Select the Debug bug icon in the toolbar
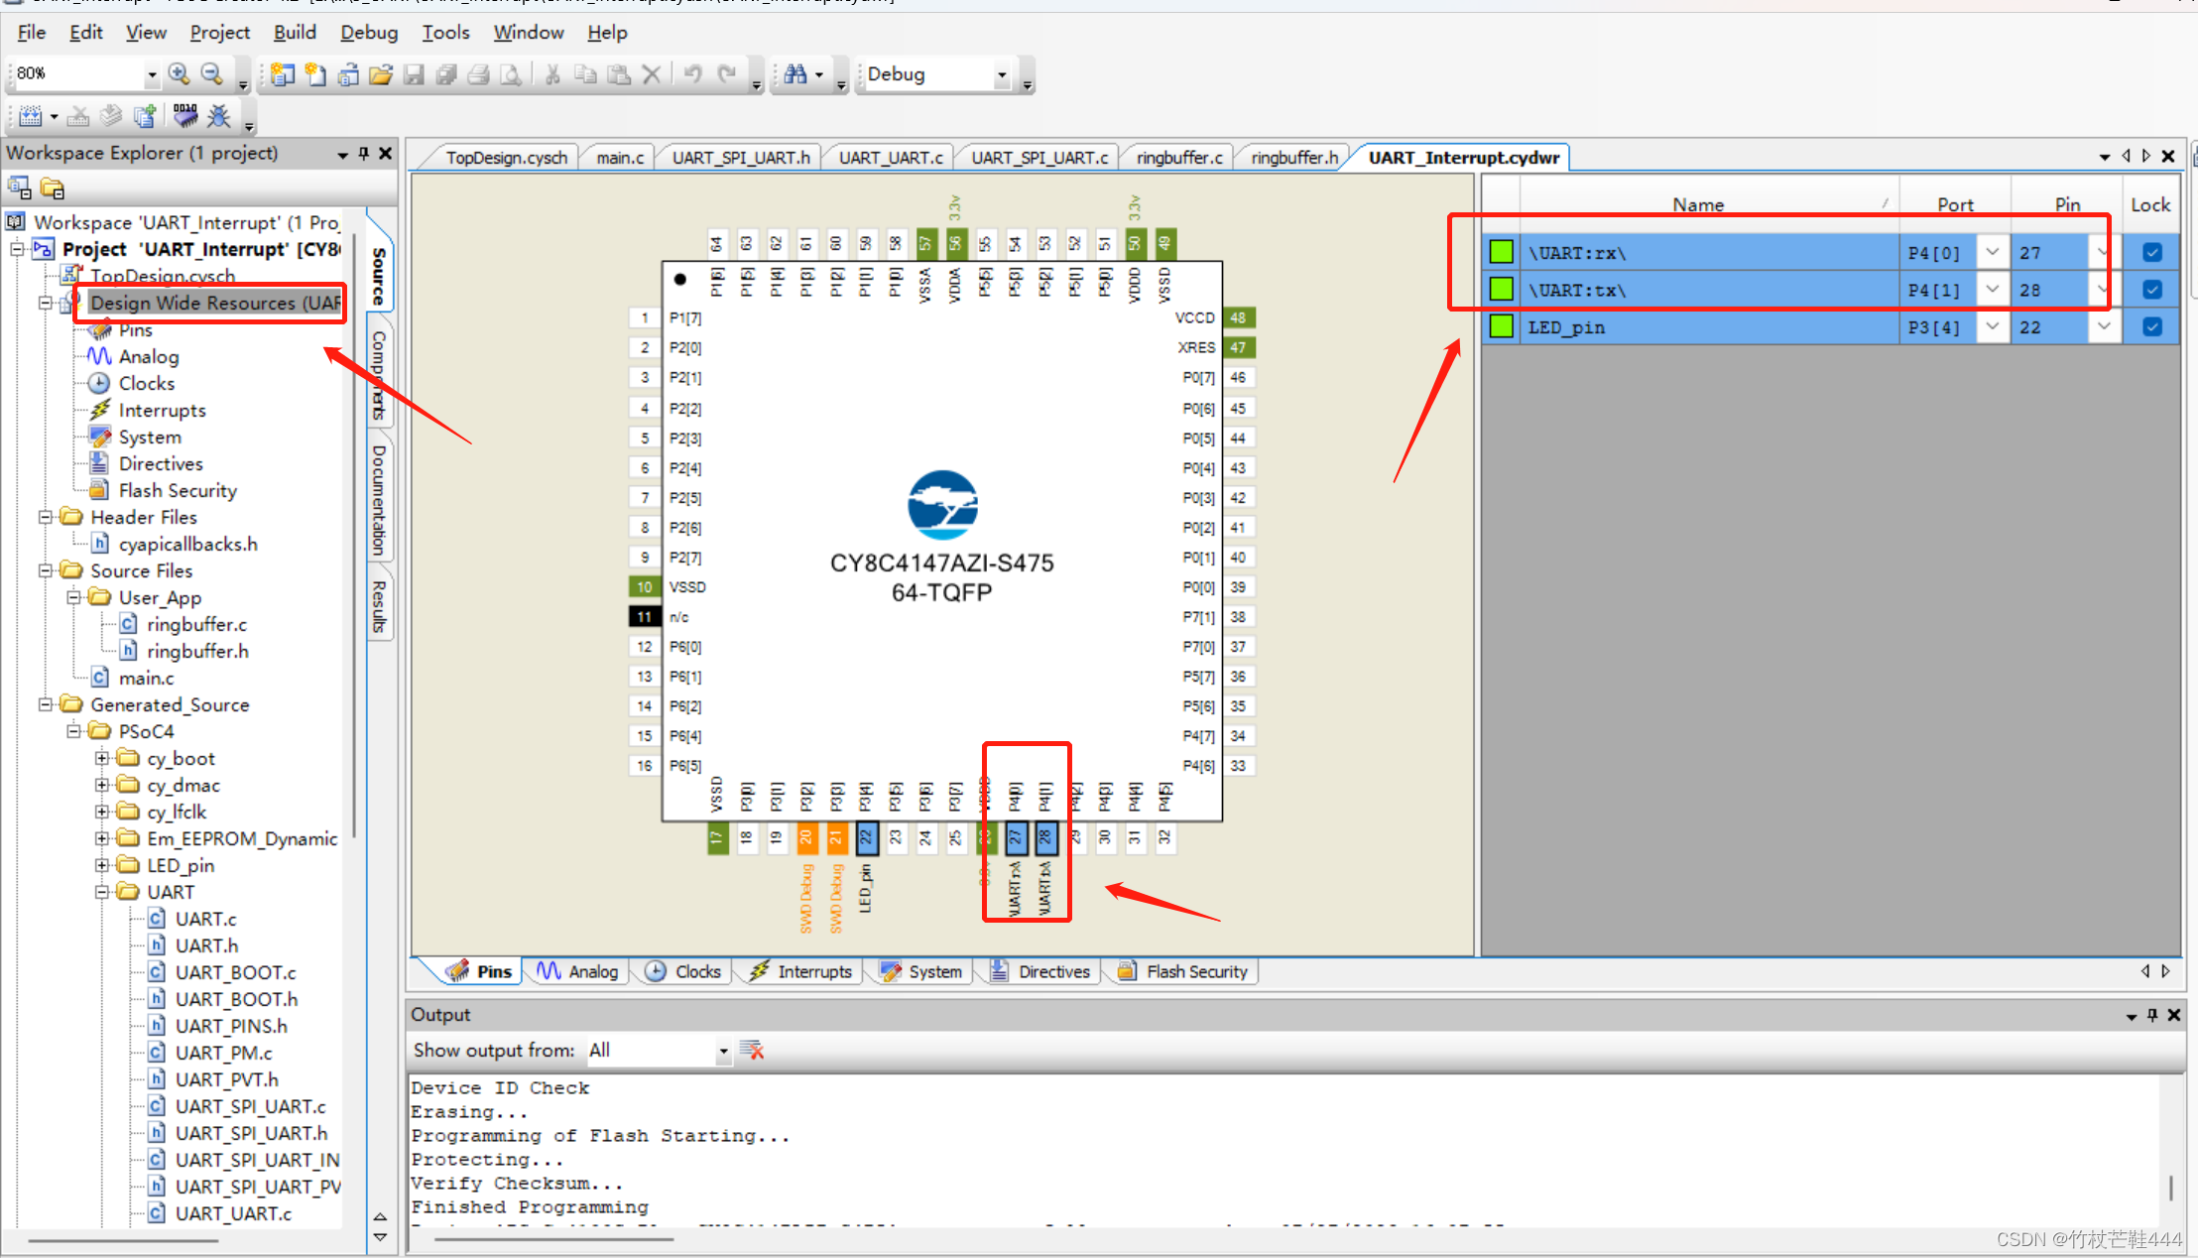The image size is (2198, 1258). point(219,116)
